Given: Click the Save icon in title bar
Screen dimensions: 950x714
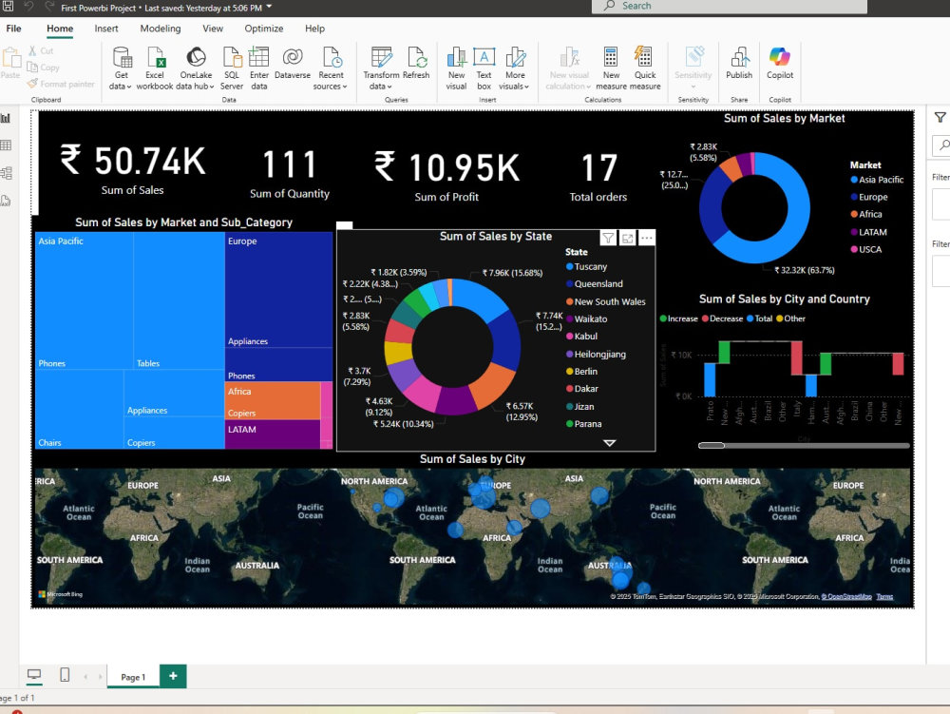Looking at the screenshot, I should [9, 6].
